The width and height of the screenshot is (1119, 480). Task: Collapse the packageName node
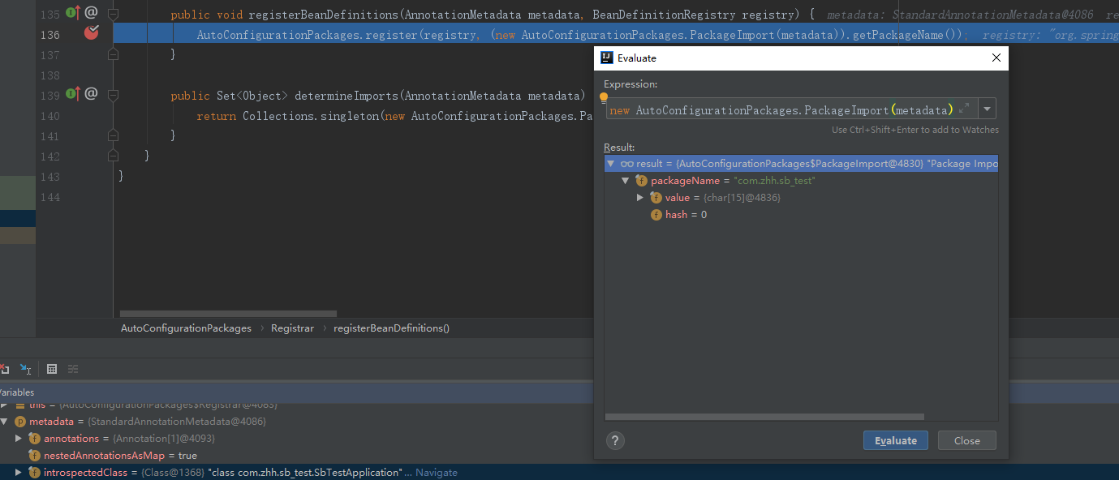click(626, 181)
